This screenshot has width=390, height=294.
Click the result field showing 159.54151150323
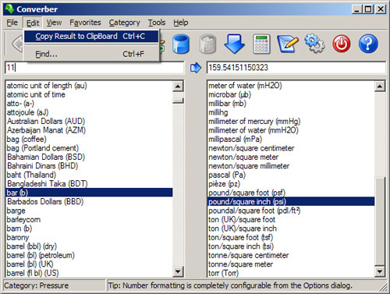296,68
